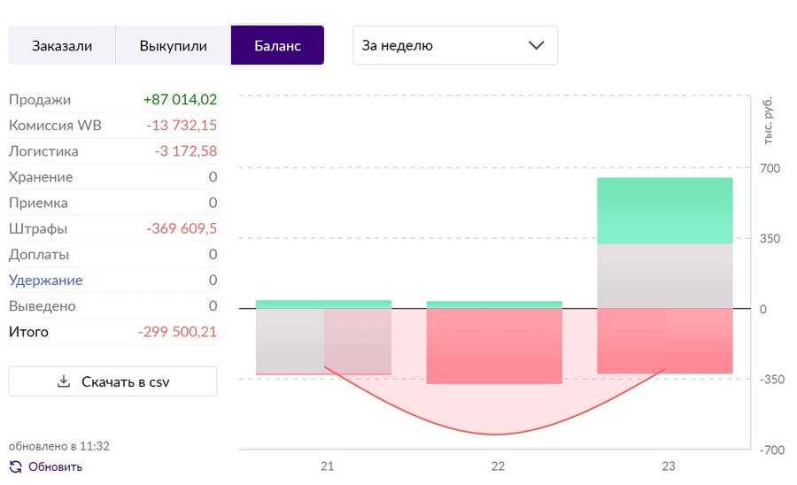Image resolution: width=797 pixels, height=485 pixels.
Task: Click the Продажи amount +87 014,02
Action: [x=180, y=100]
